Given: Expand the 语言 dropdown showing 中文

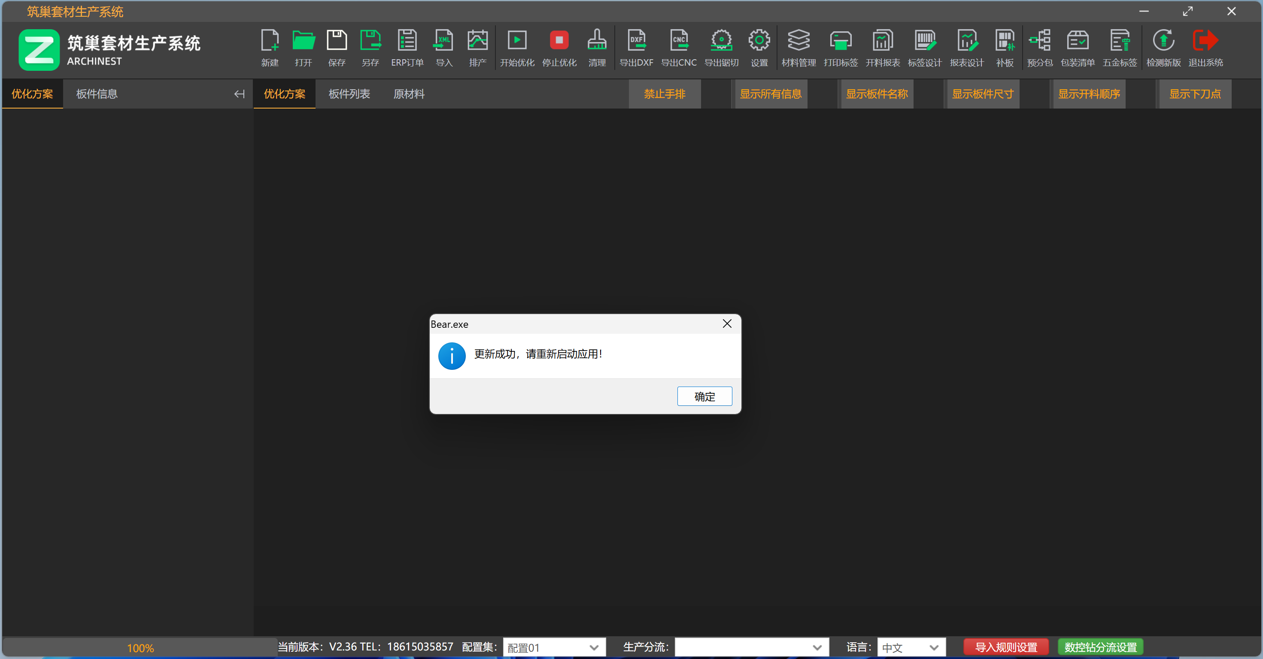Looking at the screenshot, I should pos(934,648).
